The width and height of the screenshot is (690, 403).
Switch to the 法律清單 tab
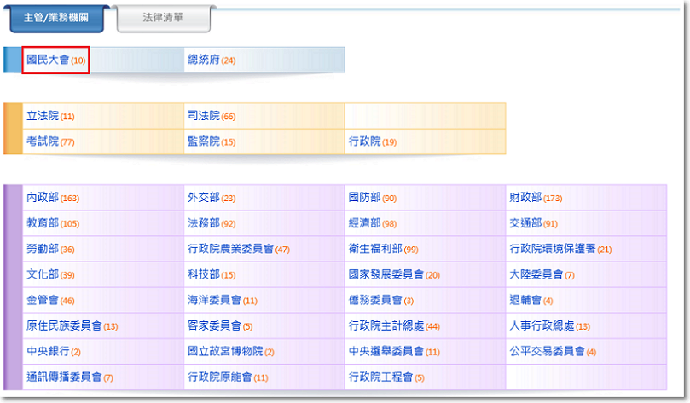(162, 19)
